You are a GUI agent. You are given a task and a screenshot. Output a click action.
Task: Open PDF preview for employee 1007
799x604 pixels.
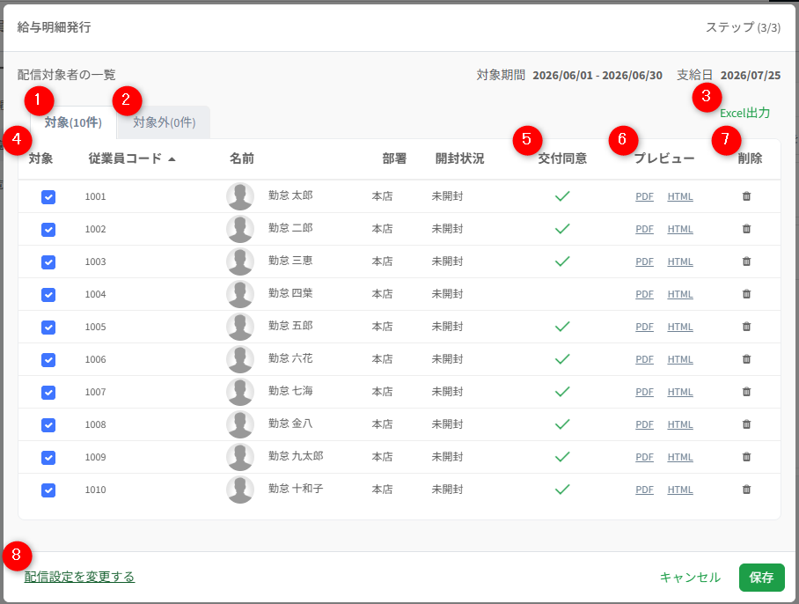pyautogui.click(x=644, y=392)
